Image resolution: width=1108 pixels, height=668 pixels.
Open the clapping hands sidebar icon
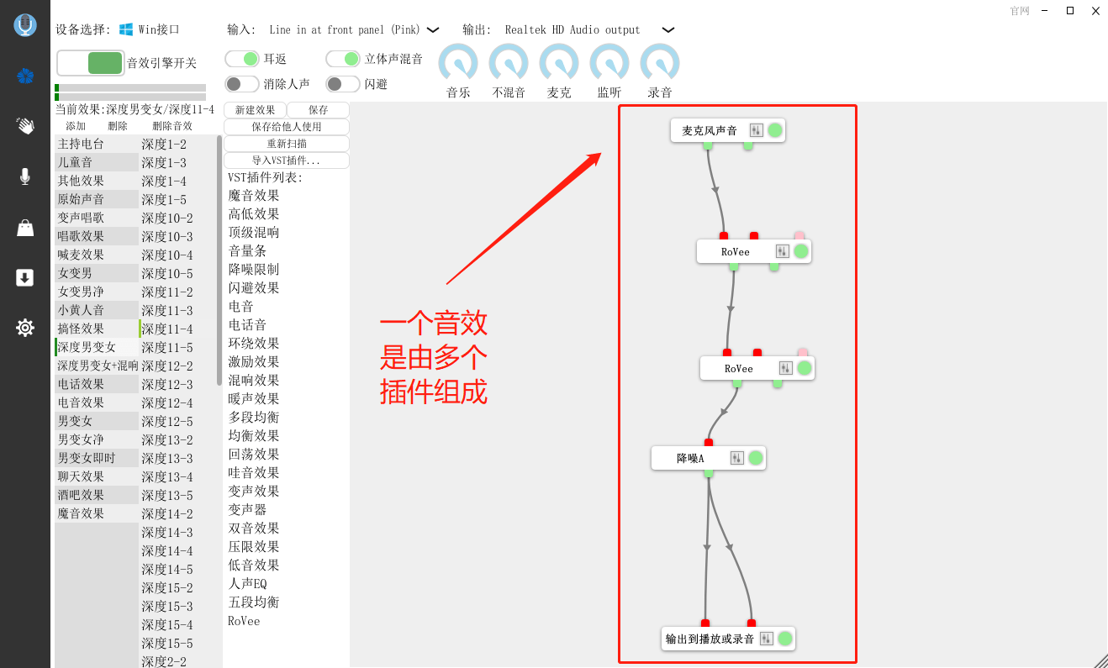point(25,126)
